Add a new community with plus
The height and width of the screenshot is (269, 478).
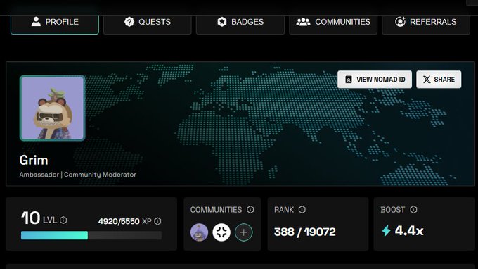[x=244, y=232]
